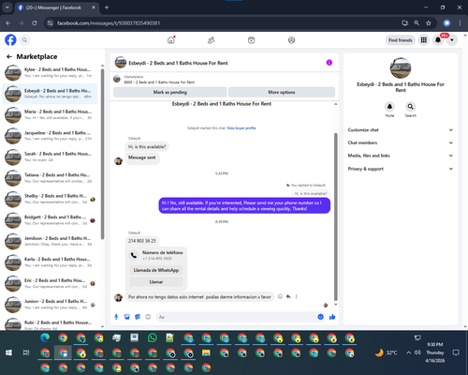The width and height of the screenshot is (468, 375).
Task: Open more actions dots on last message
Action: coord(296,296)
